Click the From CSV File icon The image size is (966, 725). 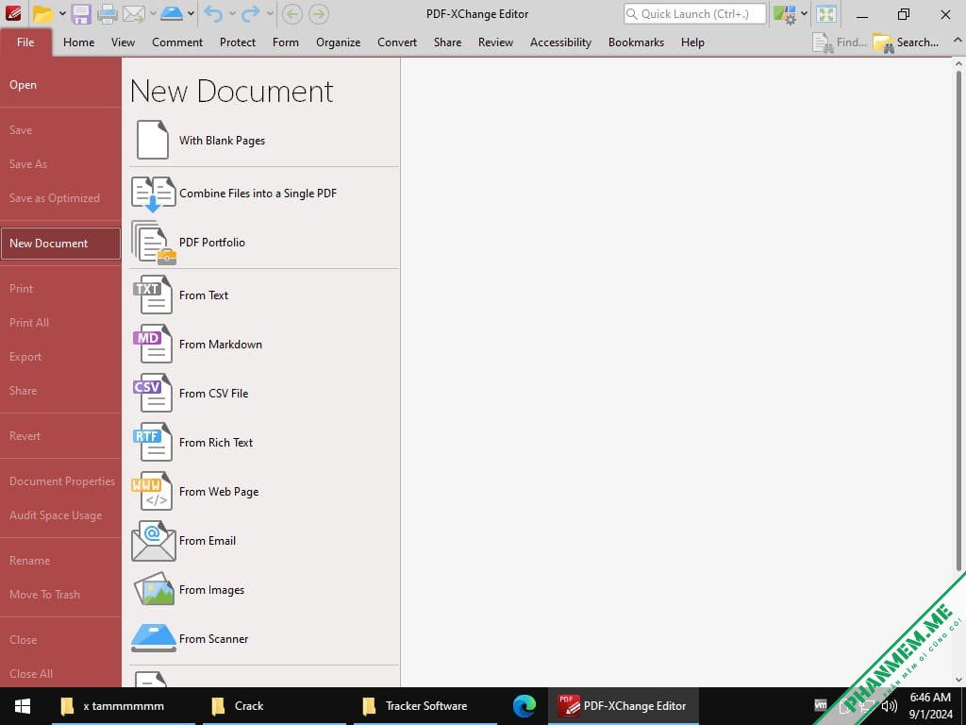point(153,394)
